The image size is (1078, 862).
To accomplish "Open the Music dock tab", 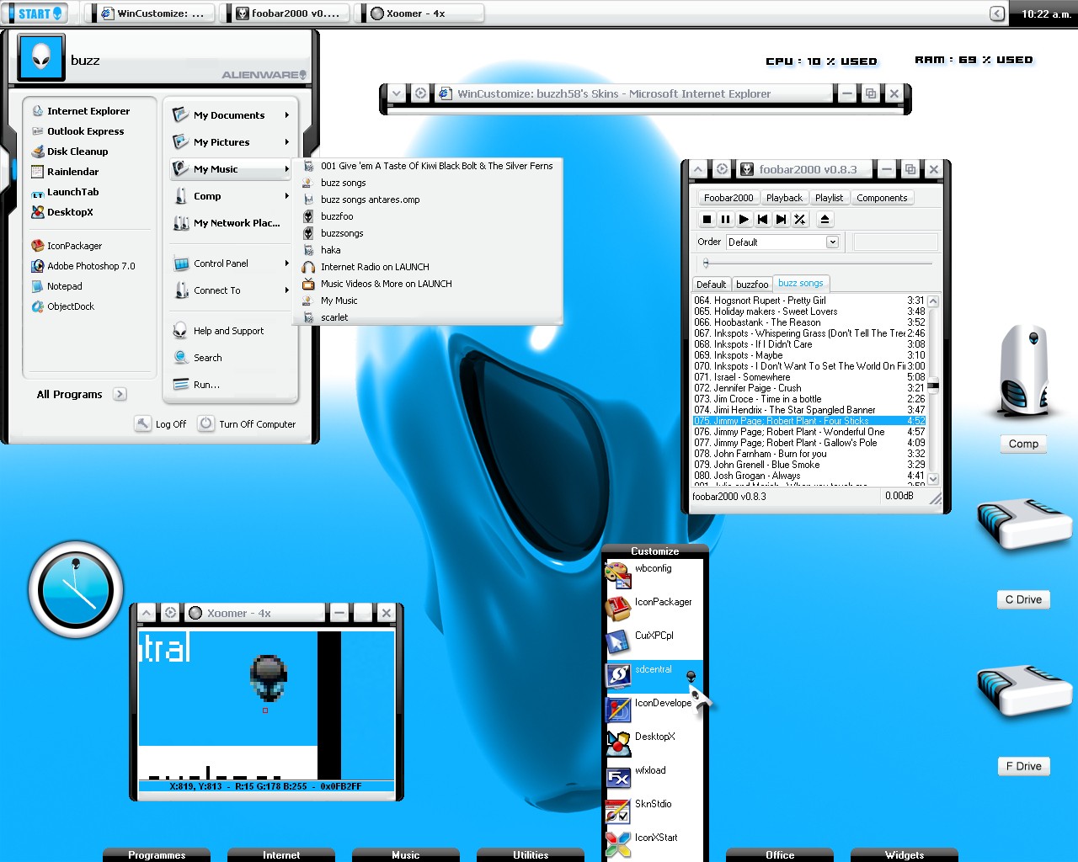I will tap(406, 855).
